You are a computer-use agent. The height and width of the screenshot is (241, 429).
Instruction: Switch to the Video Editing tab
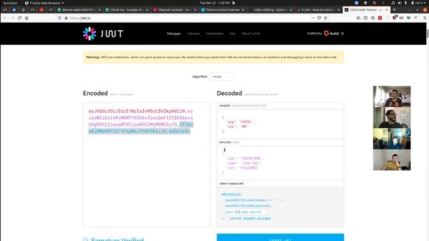[x=271, y=9]
